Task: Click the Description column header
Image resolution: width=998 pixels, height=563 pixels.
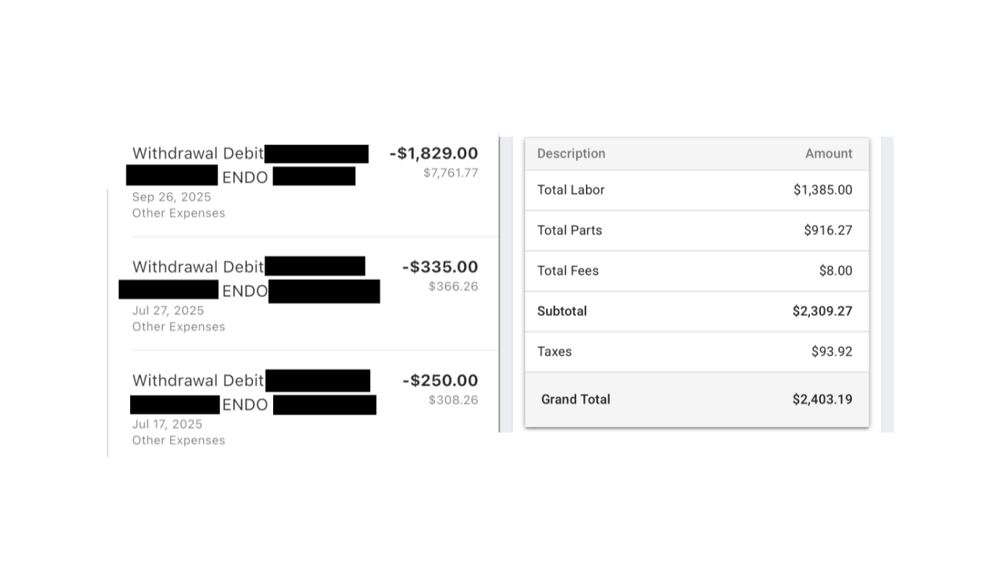Action: pos(571,154)
